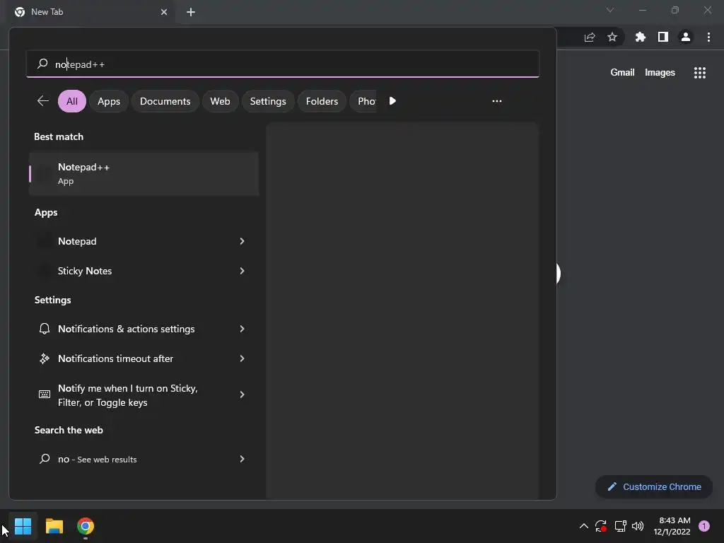The height and width of the screenshot is (543, 724).
Task: Open the Google apps grid
Action: pos(700,73)
